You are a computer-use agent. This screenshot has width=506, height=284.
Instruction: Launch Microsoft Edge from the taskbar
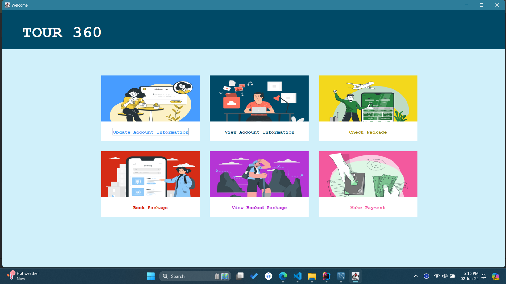283,276
